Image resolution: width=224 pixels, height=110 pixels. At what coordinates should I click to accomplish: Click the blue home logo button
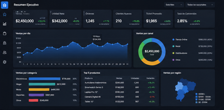click(5, 5)
